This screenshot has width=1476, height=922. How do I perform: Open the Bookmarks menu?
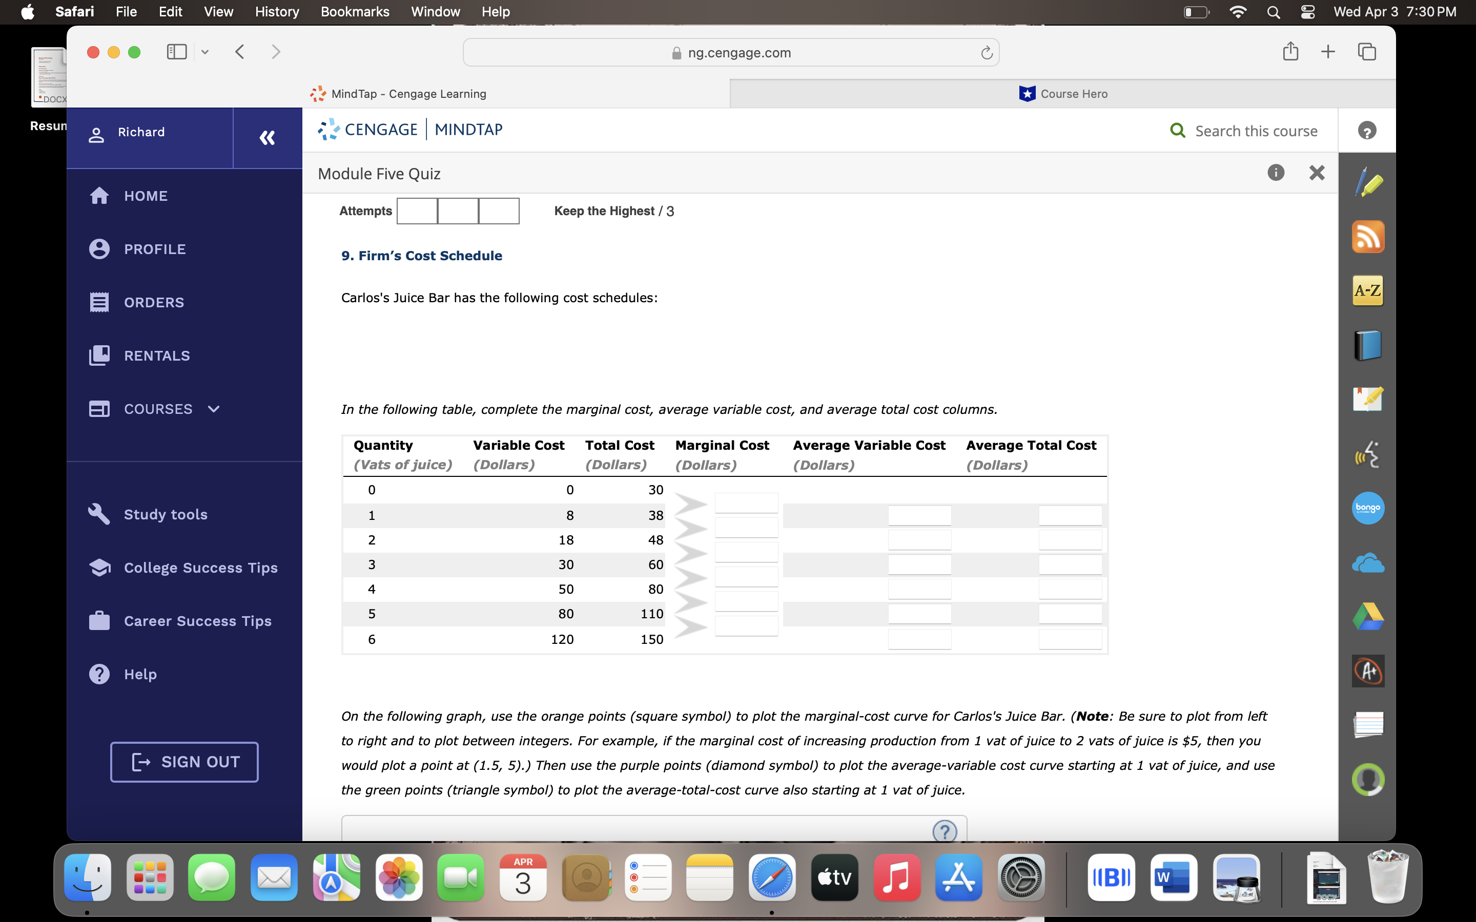pyautogui.click(x=356, y=12)
